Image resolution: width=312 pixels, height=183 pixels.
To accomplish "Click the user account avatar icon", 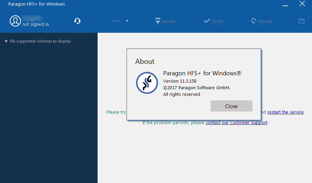I will [x=15, y=21].
